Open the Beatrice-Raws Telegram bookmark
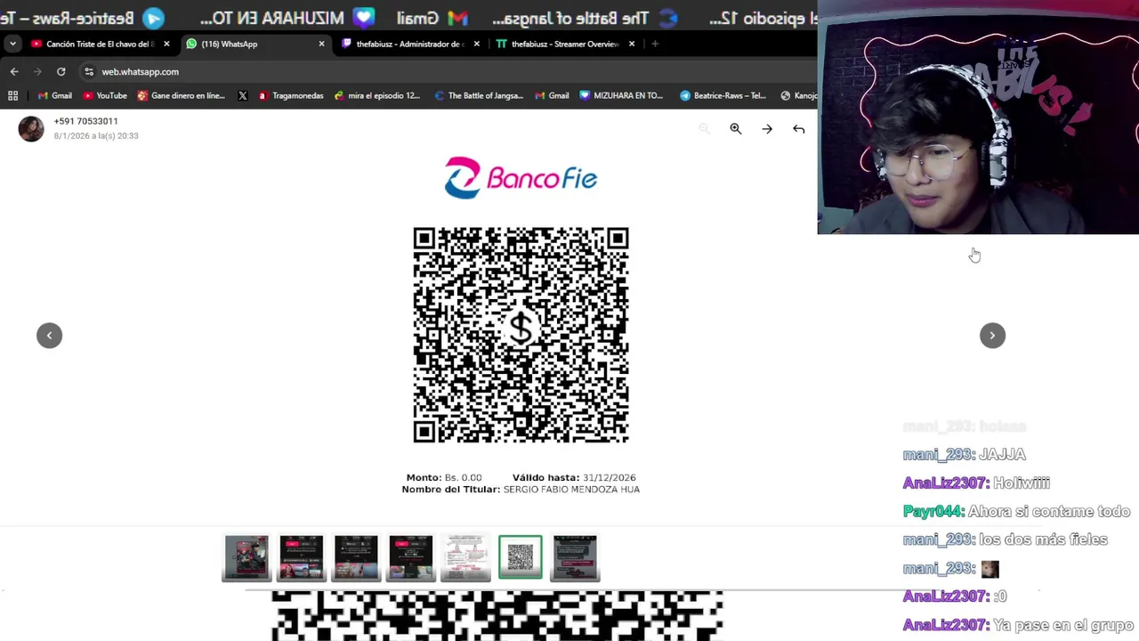The width and height of the screenshot is (1139, 641). tap(723, 95)
